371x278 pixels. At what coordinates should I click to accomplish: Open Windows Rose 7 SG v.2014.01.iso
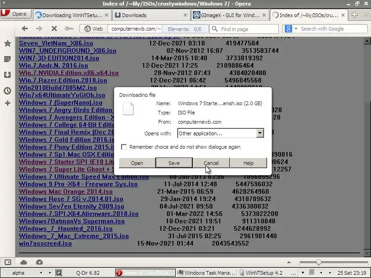[x=71, y=199]
